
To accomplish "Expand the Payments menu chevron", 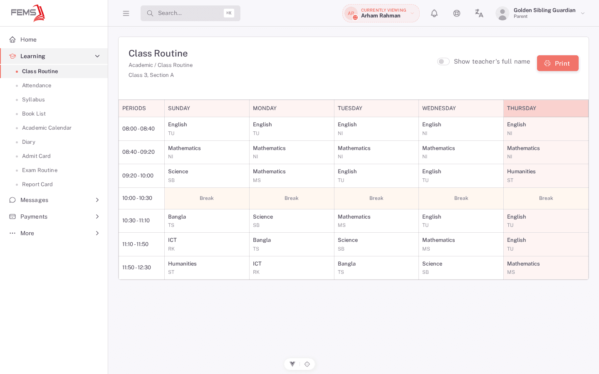I will (x=97, y=217).
